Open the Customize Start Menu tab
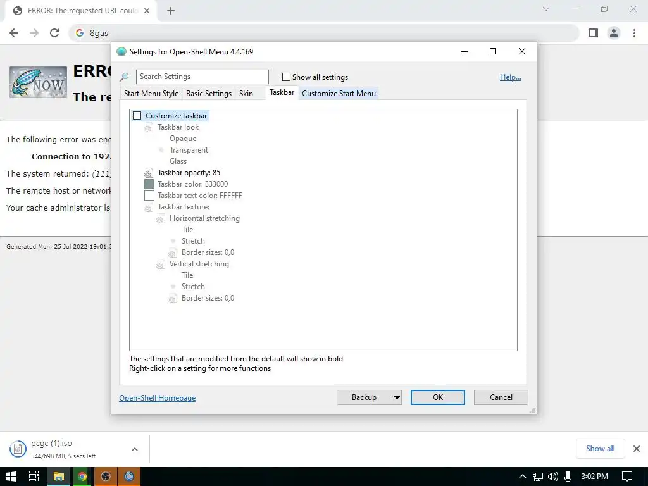The height and width of the screenshot is (486, 648). point(339,94)
